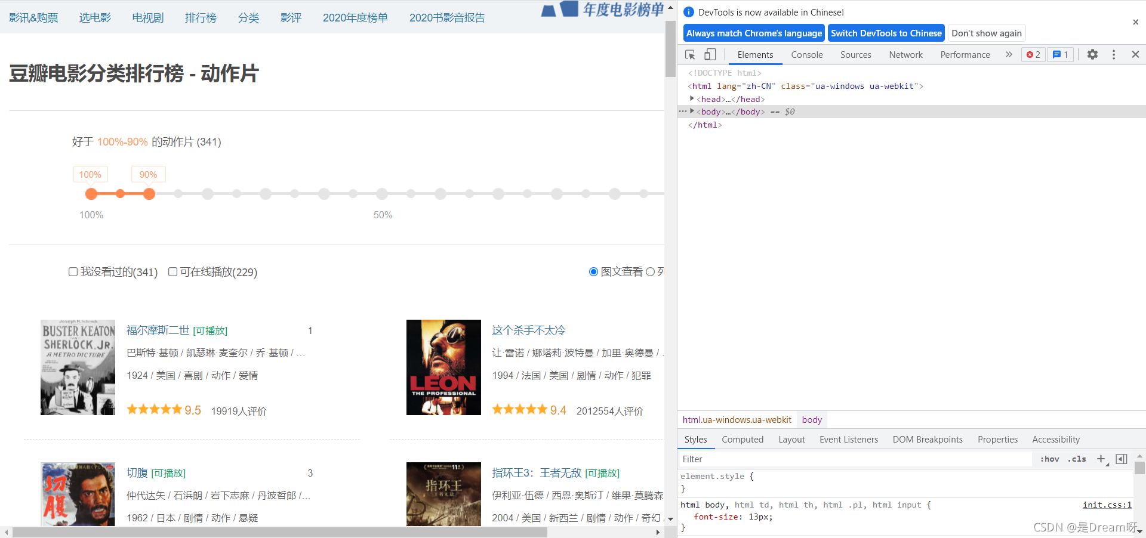Open the 选电影 navigation link
1146x538 pixels.
95,18
